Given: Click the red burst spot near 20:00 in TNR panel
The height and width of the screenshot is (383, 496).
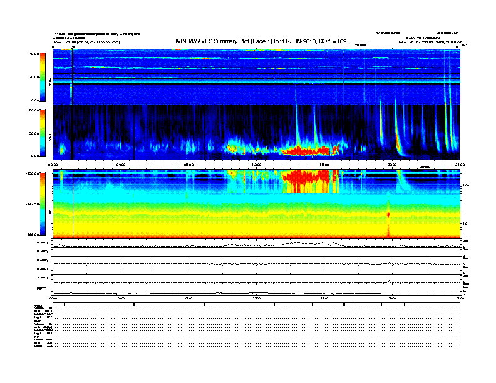Looking at the screenshot, I should [388, 215].
